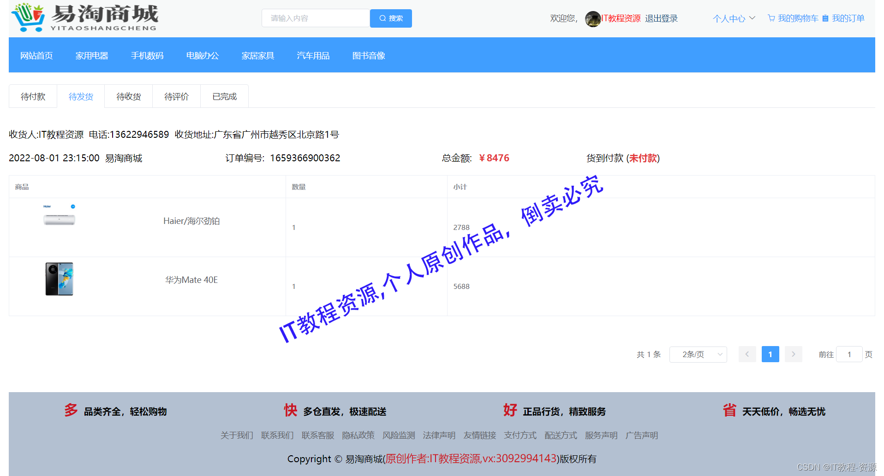Click the total amount ￥8476

(494, 158)
